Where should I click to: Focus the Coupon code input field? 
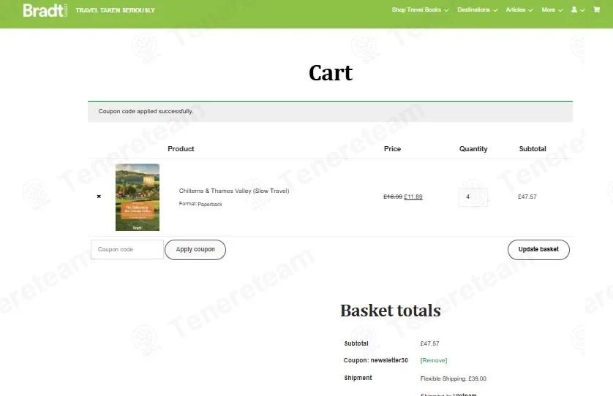click(x=127, y=250)
